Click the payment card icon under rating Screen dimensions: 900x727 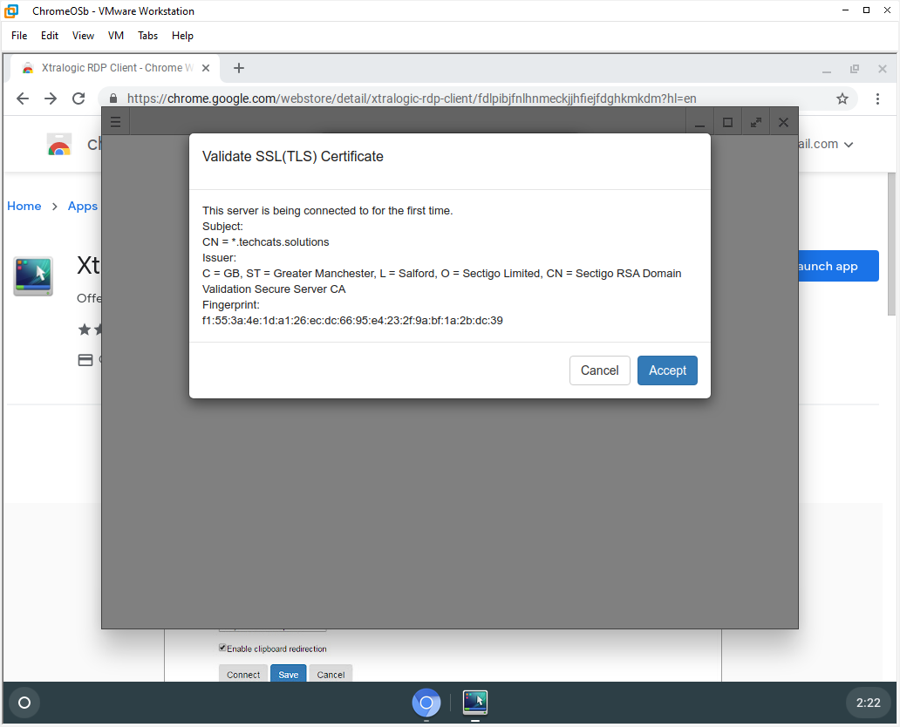pyautogui.click(x=85, y=360)
